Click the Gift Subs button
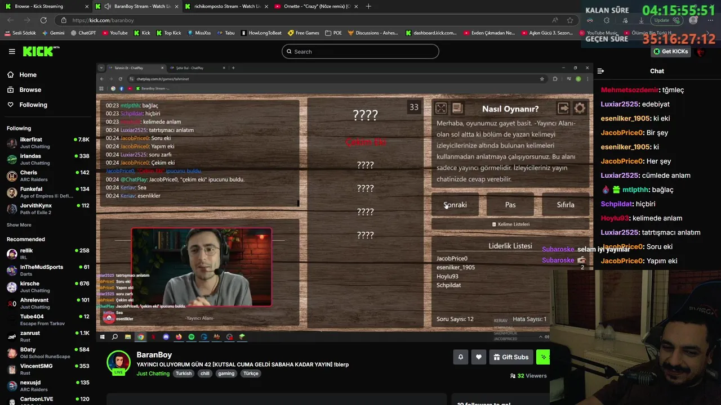Viewport: 721px width, 405px height. (511, 357)
